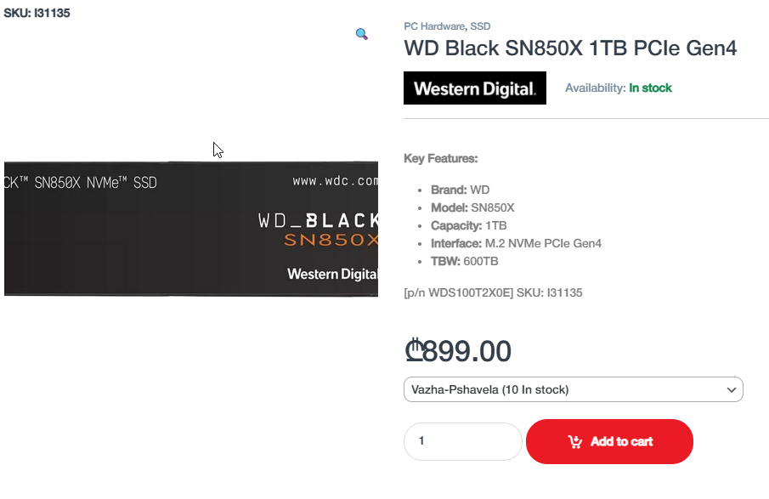Click the product title WD Black SN850X 1TB
The image size is (769, 499).
pyautogui.click(x=570, y=48)
